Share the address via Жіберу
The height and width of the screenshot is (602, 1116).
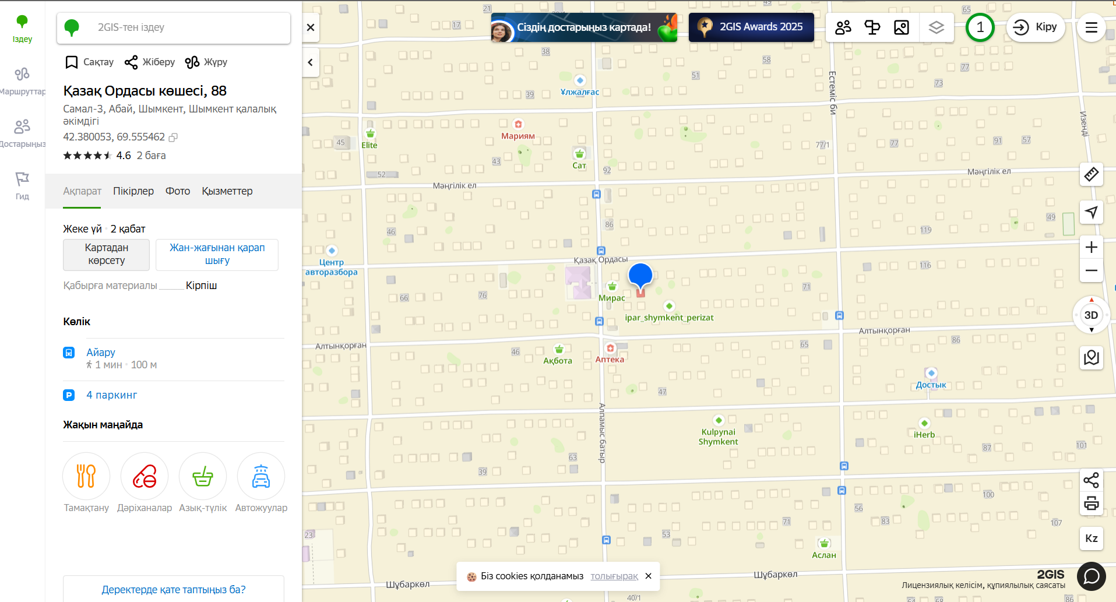(150, 62)
